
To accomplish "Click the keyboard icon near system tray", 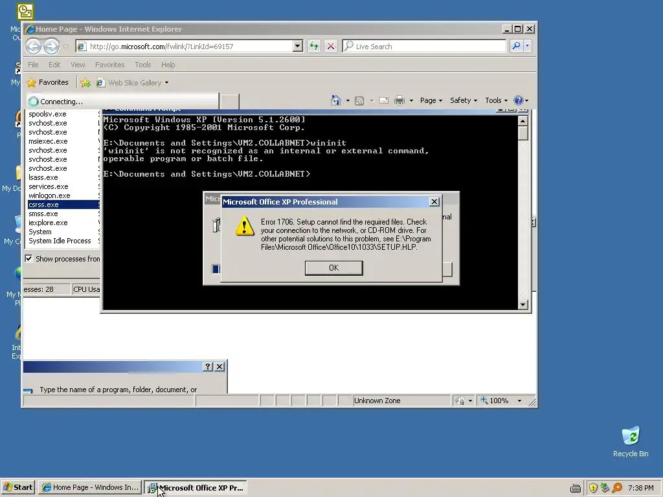I will (x=576, y=489).
